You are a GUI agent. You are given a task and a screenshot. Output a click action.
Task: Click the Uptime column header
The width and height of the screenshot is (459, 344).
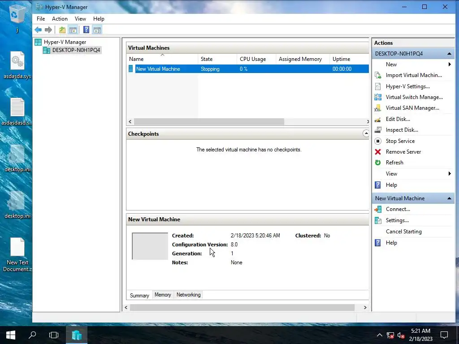tap(349, 59)
